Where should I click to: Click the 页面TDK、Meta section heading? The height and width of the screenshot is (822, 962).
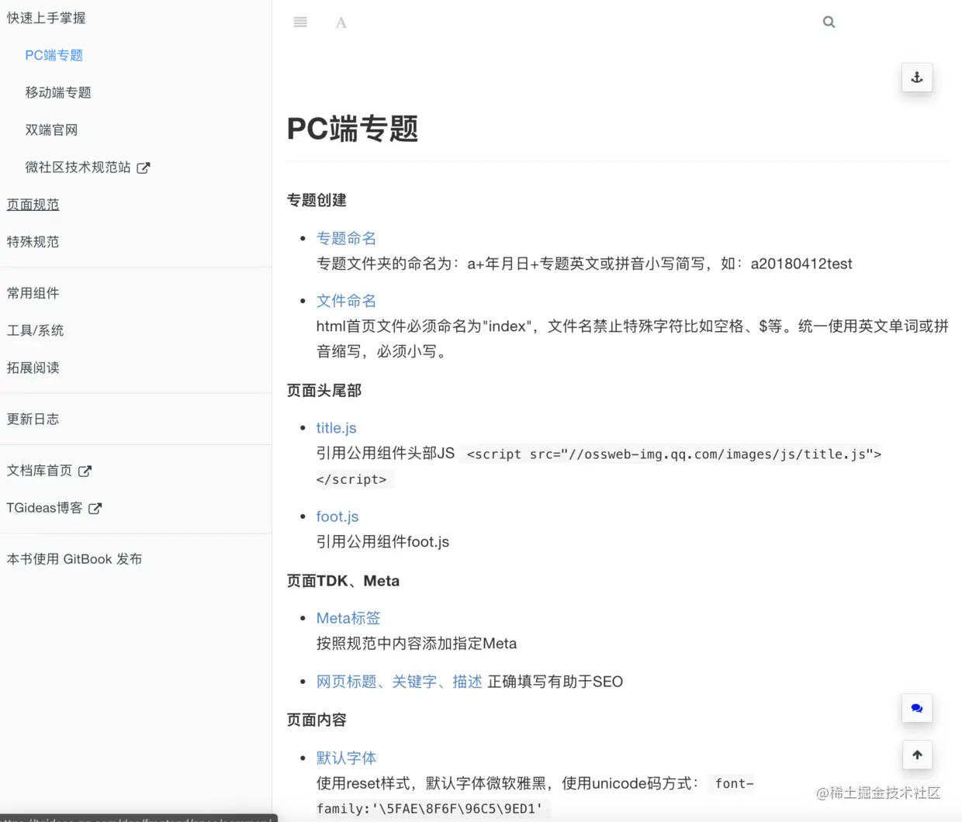343,581
